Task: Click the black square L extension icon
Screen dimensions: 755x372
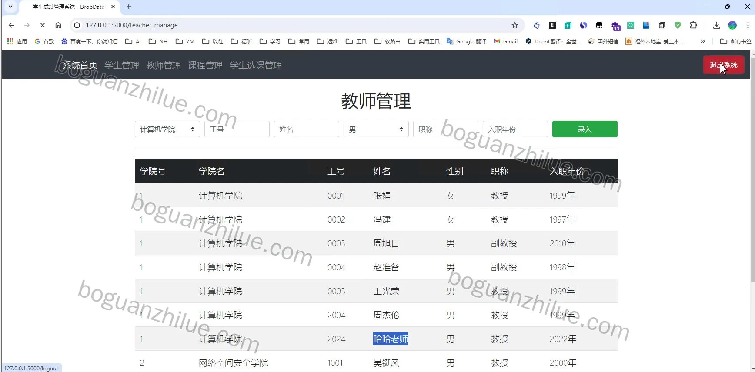Action: [552, 25]
